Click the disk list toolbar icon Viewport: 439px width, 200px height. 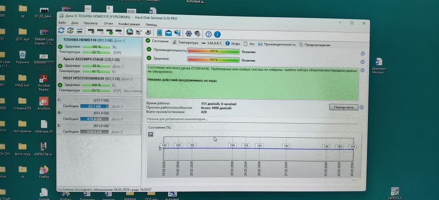click(x=79, y=31)
